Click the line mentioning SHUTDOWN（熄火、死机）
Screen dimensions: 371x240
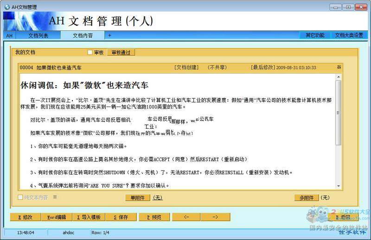coord(161,172)
